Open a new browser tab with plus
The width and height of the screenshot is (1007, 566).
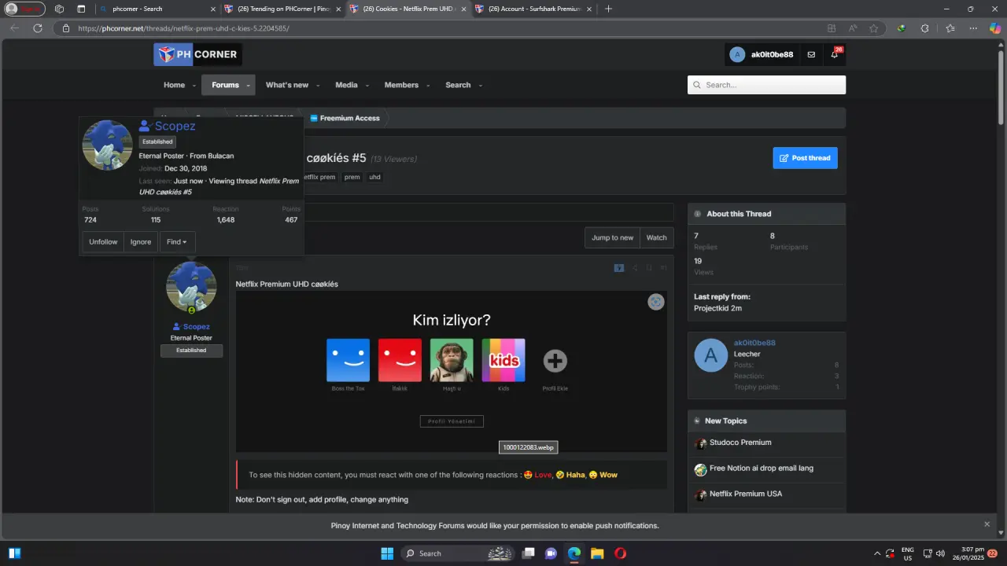click(x=608, y=9)
